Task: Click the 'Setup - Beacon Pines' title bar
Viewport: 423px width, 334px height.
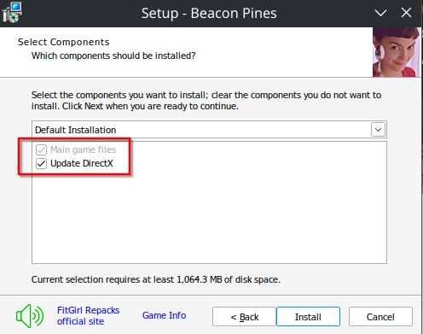Action: (x=209, y=13)
